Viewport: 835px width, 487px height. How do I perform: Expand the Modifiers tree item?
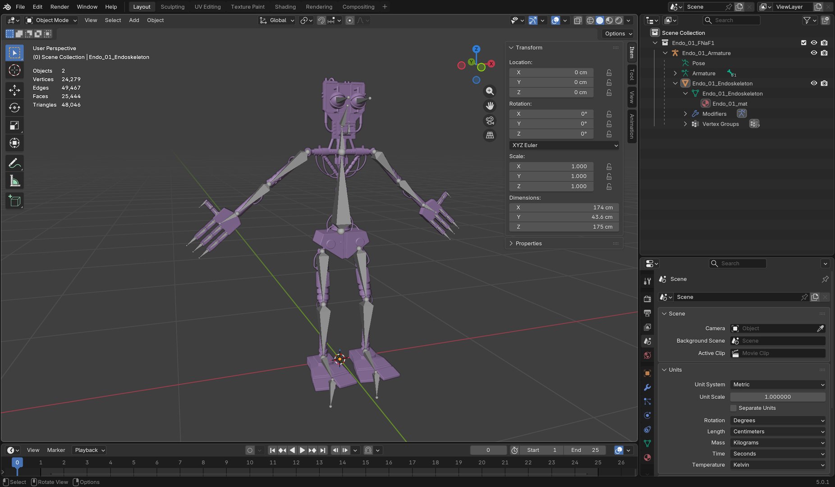point(685,114)
